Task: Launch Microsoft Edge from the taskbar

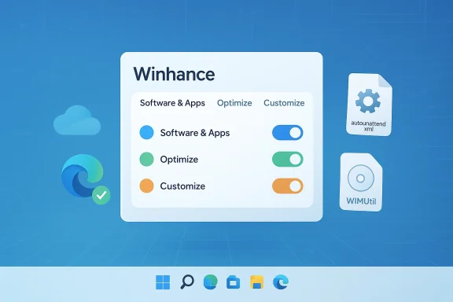Action: coord(281,282)
